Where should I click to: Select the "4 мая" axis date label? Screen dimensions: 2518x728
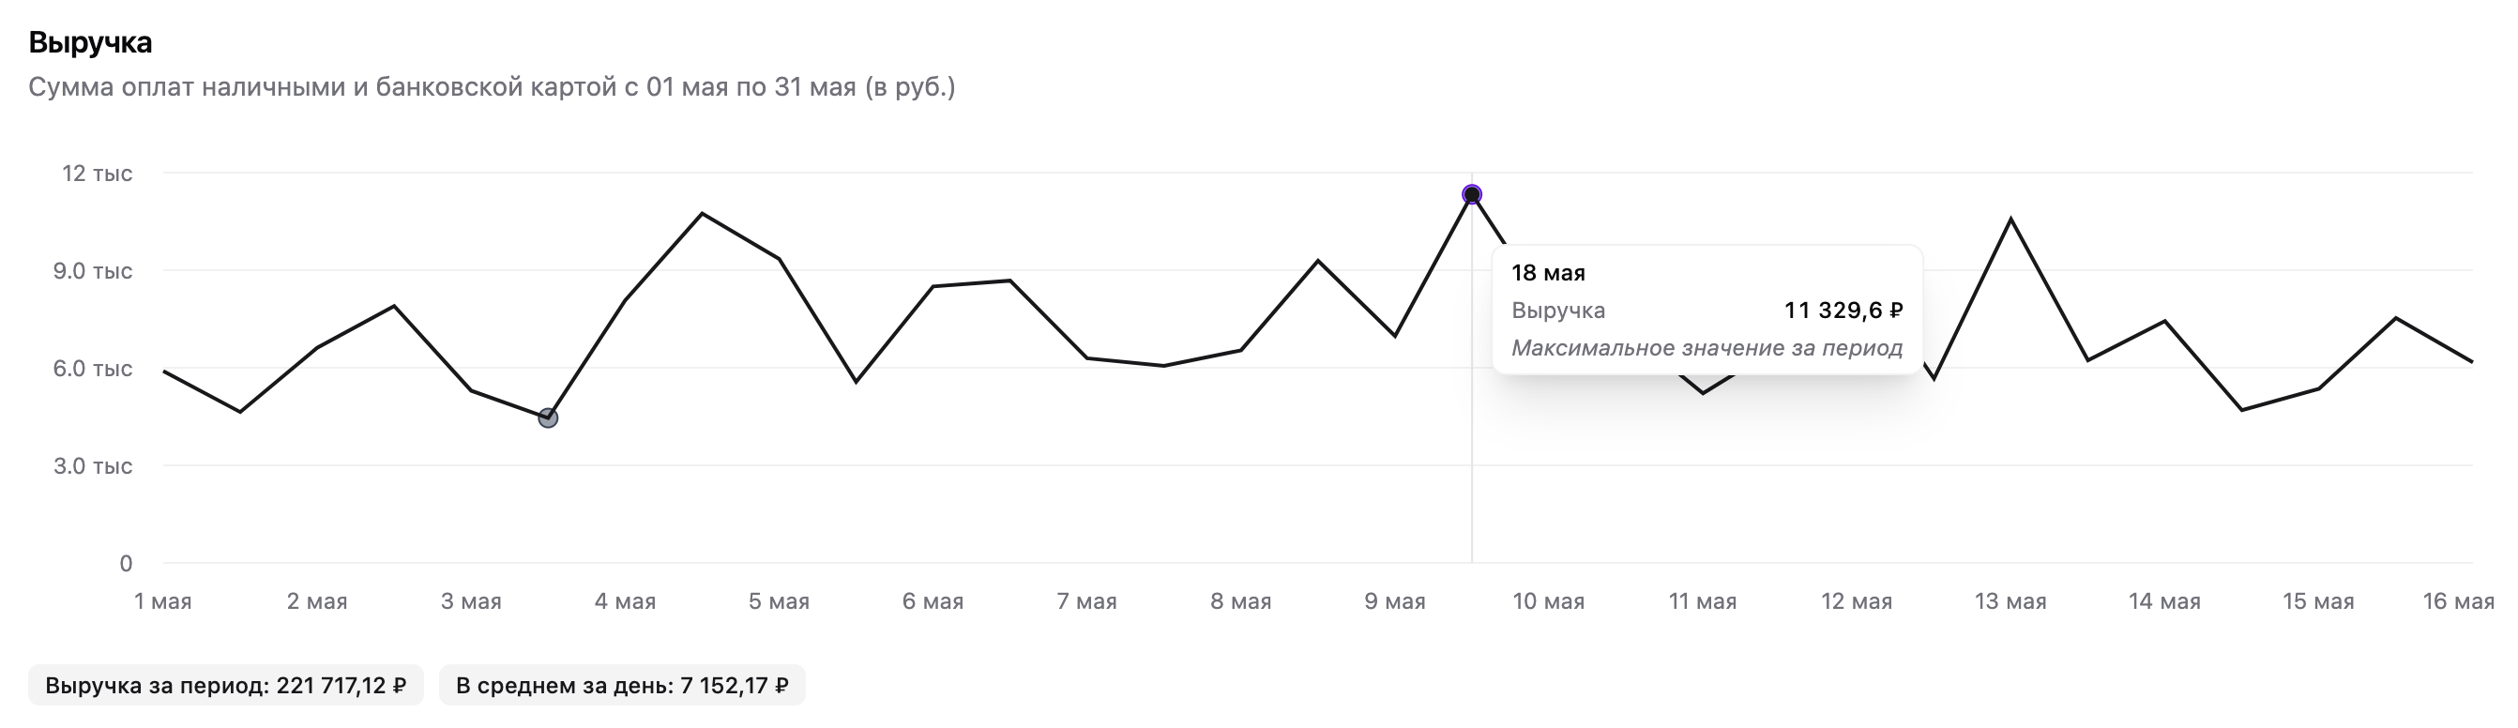626,601
